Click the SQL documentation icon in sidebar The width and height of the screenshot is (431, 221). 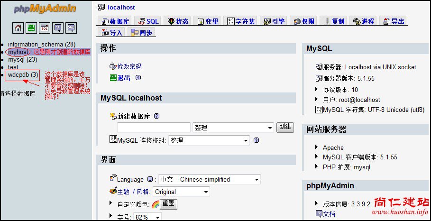coord(71,28)
